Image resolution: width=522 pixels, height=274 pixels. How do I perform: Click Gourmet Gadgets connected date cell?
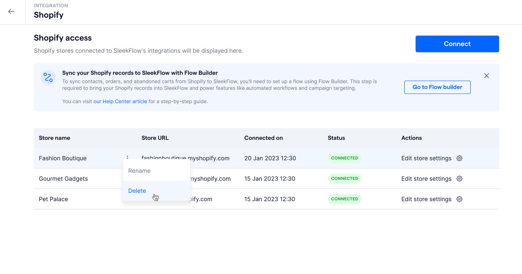(270, 179)
